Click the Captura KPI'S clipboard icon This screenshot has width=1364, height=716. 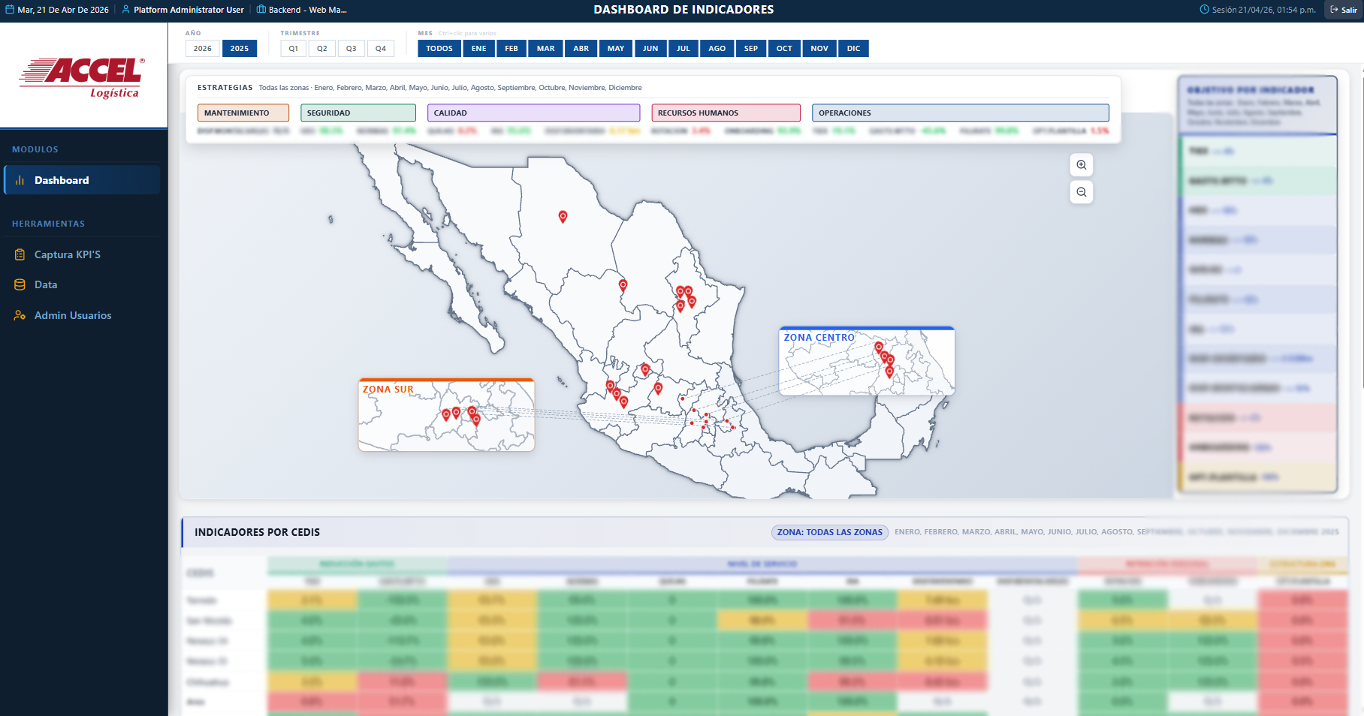pyautogui.click(x=20, y=254)
